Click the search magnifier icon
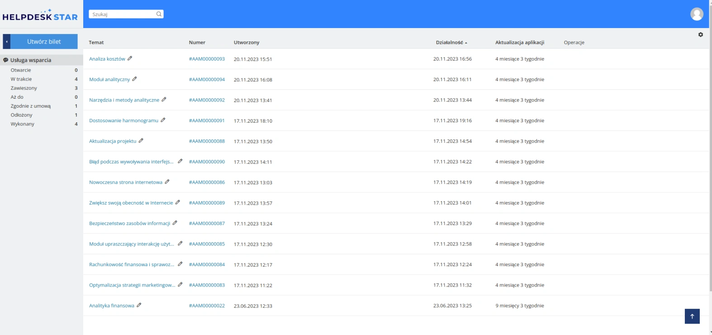The width and height of the screenshot is (712, 335). pyautogui.click(x=159, y=14)
